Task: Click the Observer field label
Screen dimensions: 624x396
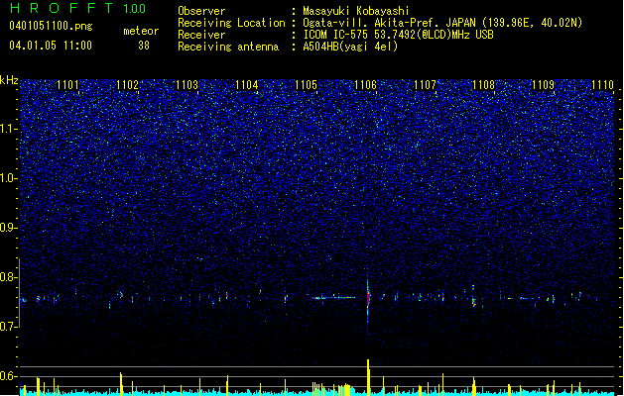Action: coord(201,11)
